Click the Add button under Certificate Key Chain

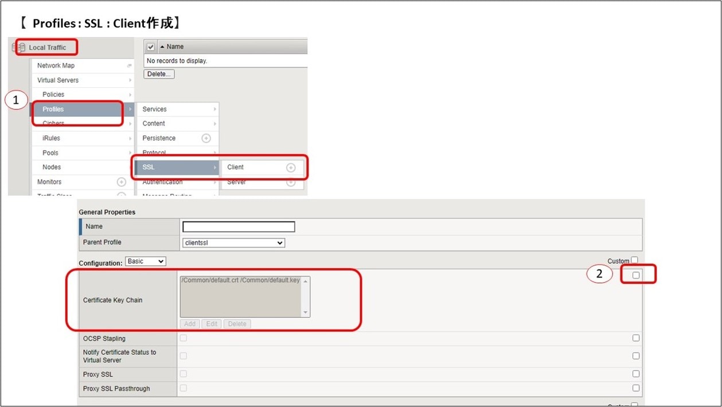190,324
